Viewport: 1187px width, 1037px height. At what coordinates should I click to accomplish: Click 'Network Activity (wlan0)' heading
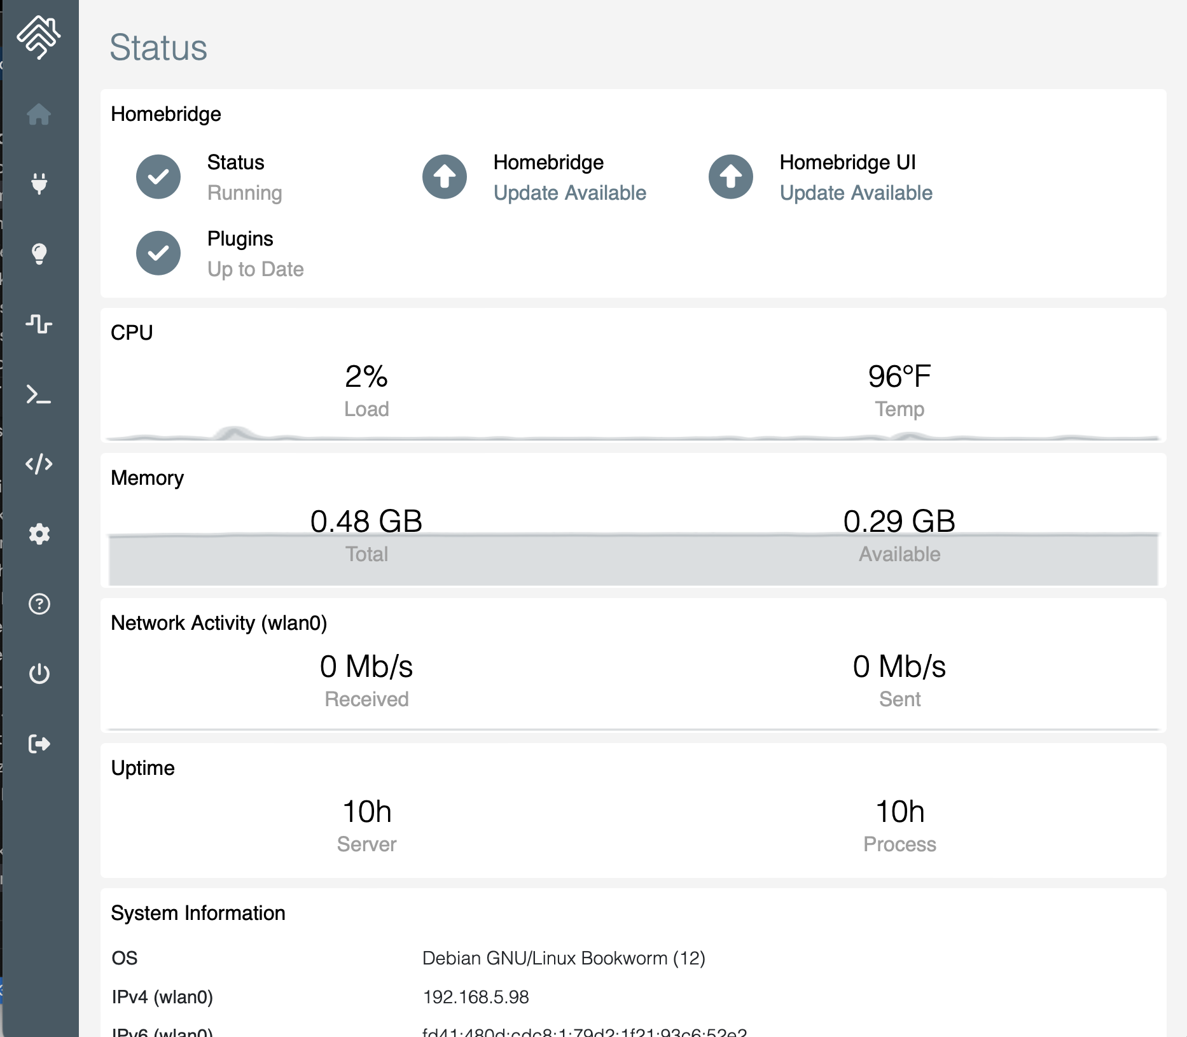219,623
